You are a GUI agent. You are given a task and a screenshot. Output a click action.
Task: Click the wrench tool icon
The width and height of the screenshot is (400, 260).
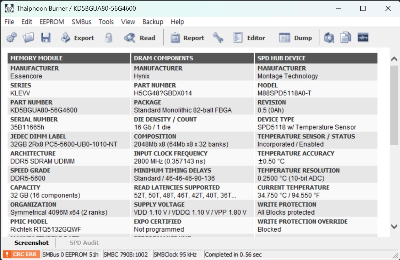pos(218,38)
